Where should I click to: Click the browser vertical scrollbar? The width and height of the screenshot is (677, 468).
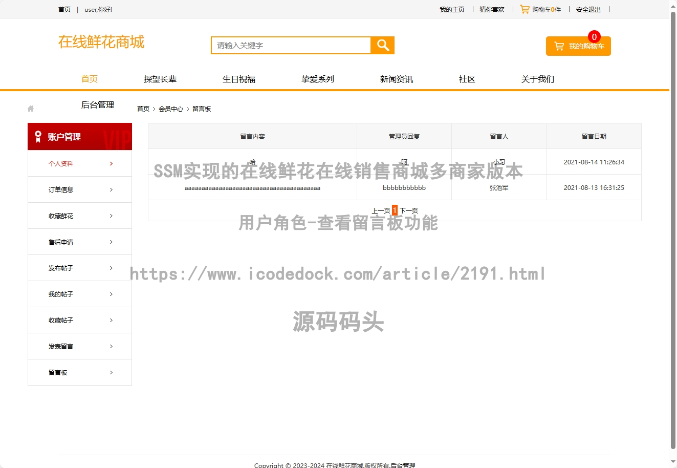tap(673, 230)
